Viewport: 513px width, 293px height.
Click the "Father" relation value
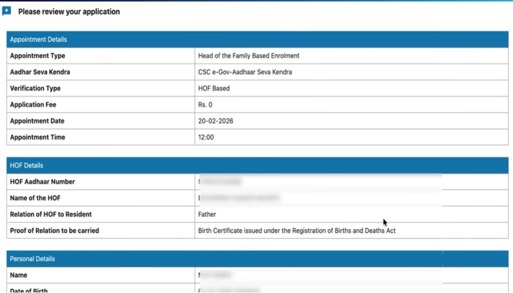(x=207, y=214)
